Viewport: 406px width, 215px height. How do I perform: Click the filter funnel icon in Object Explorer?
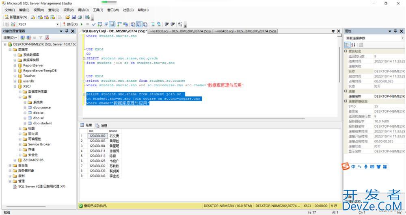(x=41, y=38)
